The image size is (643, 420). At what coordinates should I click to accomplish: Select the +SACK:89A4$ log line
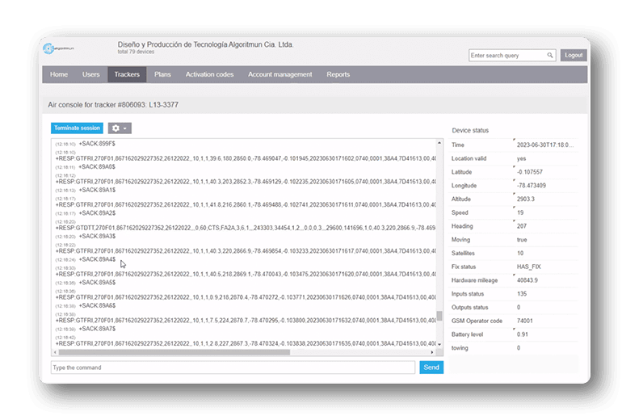pos(97,259)
